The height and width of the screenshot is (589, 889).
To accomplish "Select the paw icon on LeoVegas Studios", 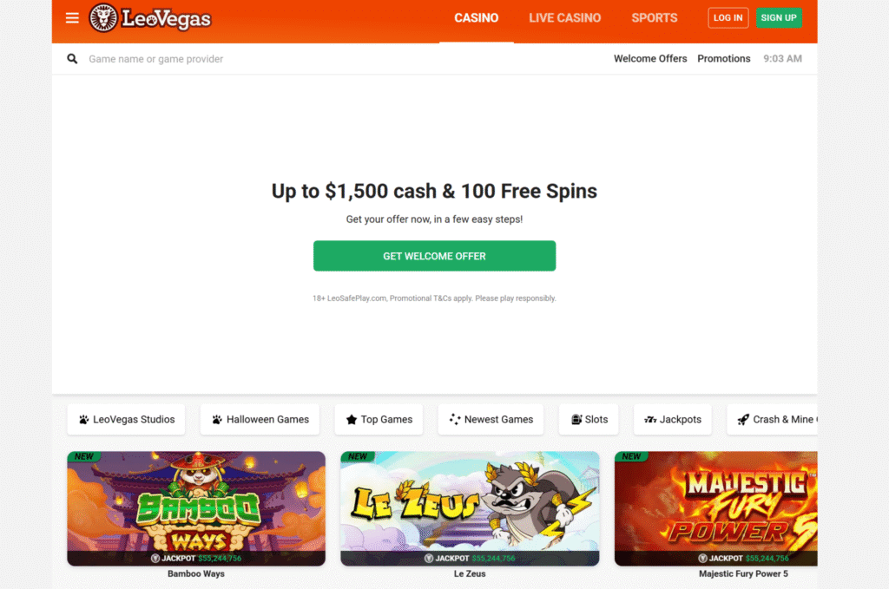I will [84, 420].
